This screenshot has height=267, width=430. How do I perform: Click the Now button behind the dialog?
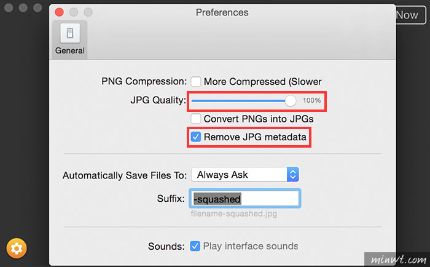click(x=410, y=15)
